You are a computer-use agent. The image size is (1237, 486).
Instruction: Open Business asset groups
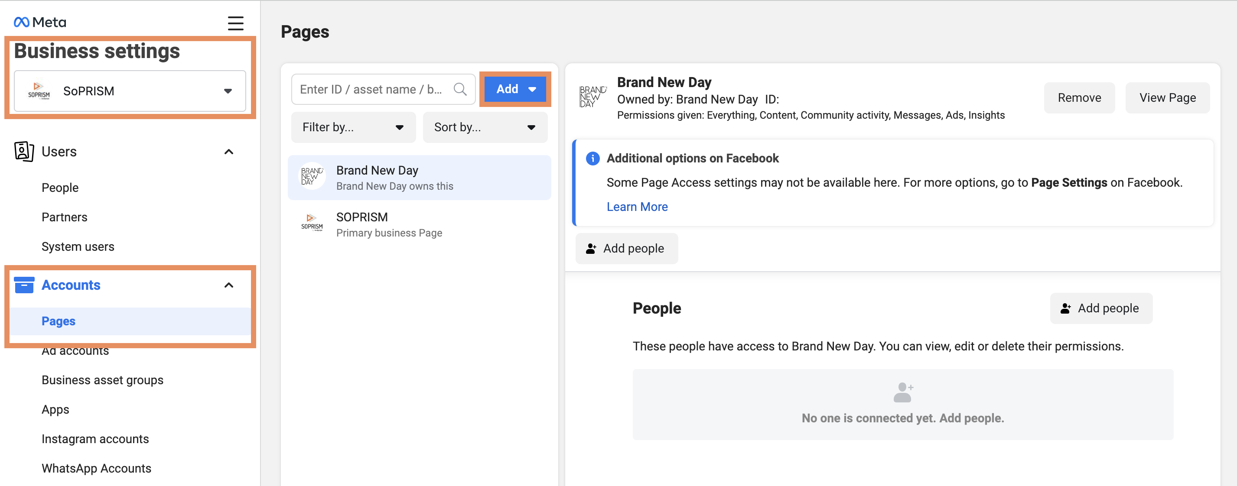(102, 380)
